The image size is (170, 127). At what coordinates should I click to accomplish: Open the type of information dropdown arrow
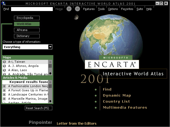(50, 47)
